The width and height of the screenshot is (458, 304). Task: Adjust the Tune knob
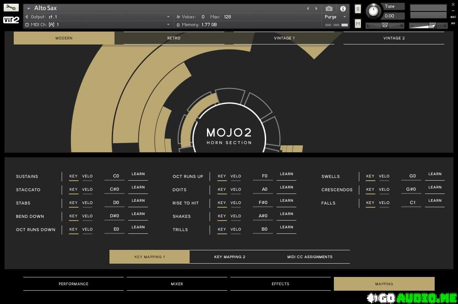tap(373, 11)
